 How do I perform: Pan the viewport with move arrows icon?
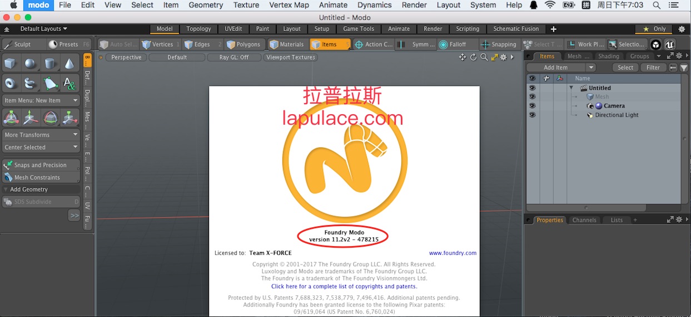click(463, 57)
